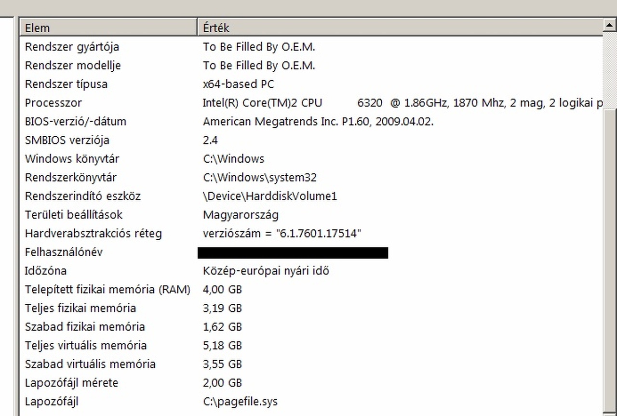Click the scroll up arrow
Viewport: 617px width, 416px height.
tap(610, 25)
